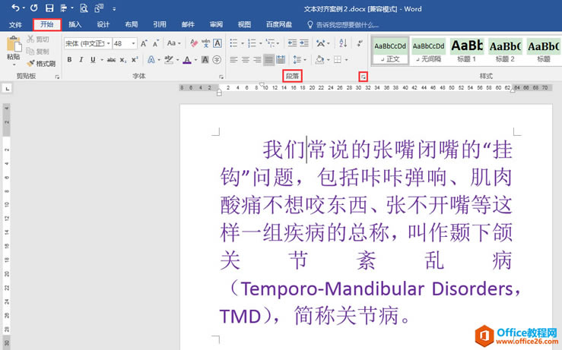Screen dimensions: 562x350
Task: Toggle underline formatting
Action: tap(93, 60)
